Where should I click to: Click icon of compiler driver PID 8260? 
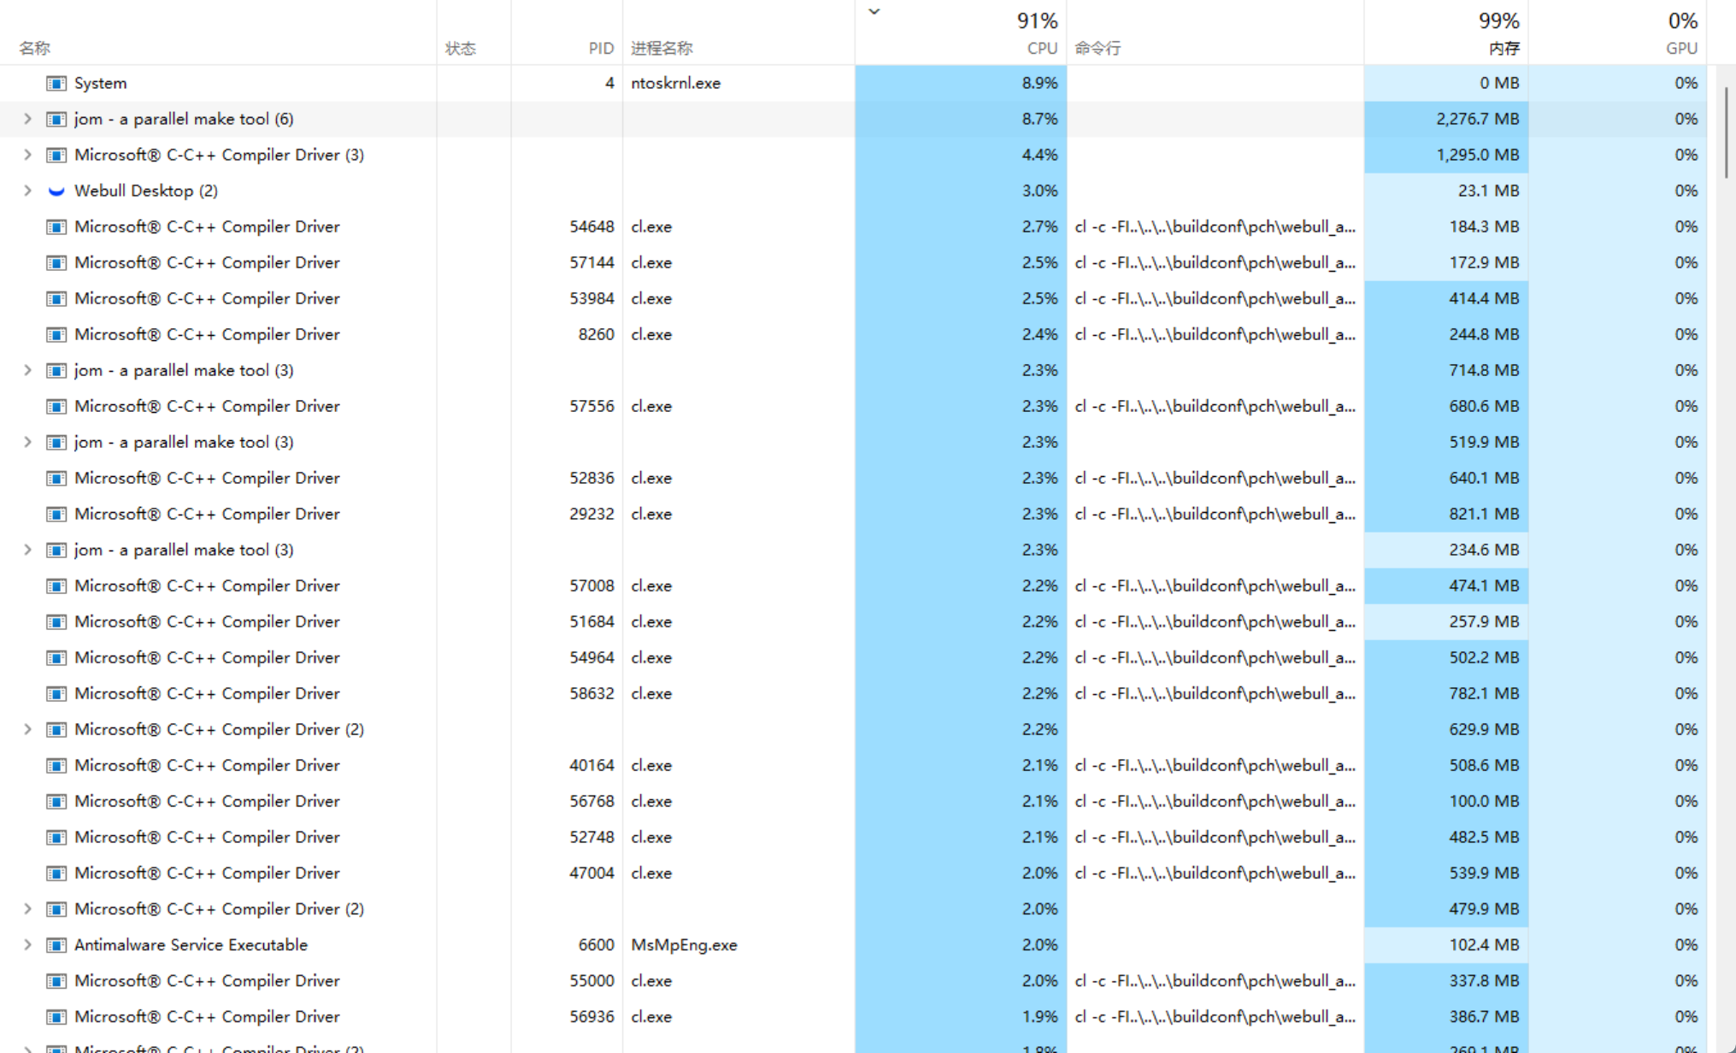(56, 334)
